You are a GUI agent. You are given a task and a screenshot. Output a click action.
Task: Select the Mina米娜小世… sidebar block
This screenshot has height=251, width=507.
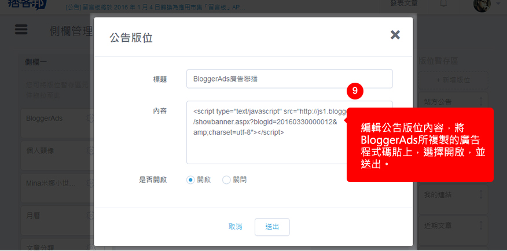[x=57, y=189]
